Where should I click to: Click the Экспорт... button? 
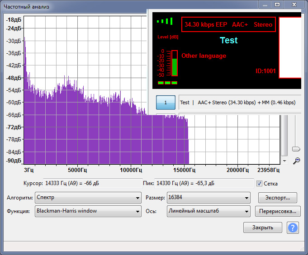tap(278, 198)
